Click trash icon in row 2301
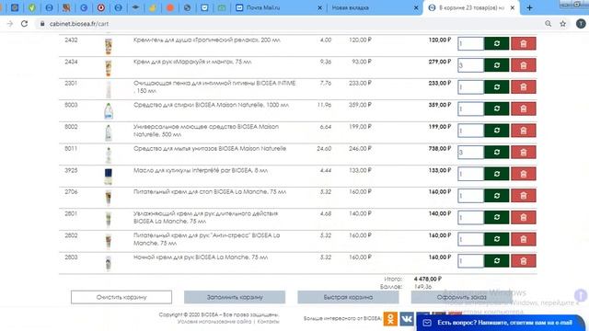The image size is (589, 331). tap(524, 87)
